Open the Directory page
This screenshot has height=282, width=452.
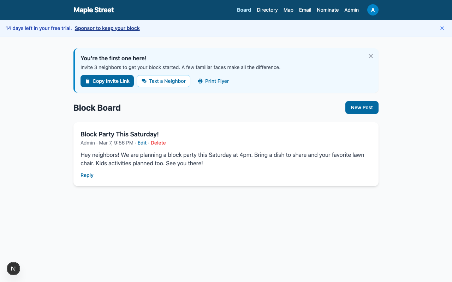(267, 10)
